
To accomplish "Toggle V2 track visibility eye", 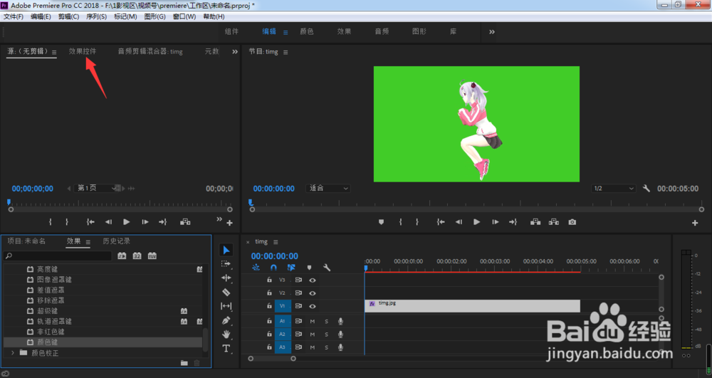I will tap(313, 293).
